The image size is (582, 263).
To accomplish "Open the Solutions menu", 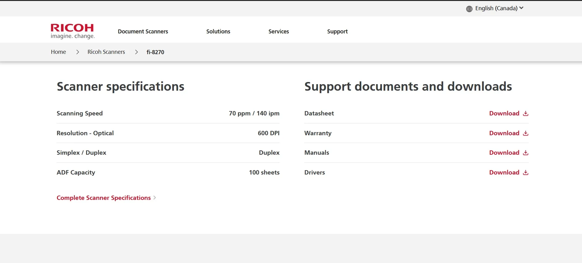I will 218,32.
